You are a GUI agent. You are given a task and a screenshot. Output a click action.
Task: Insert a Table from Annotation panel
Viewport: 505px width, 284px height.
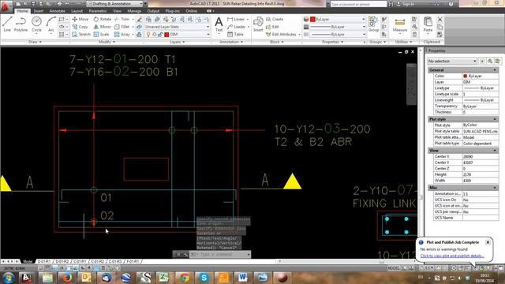235,34
